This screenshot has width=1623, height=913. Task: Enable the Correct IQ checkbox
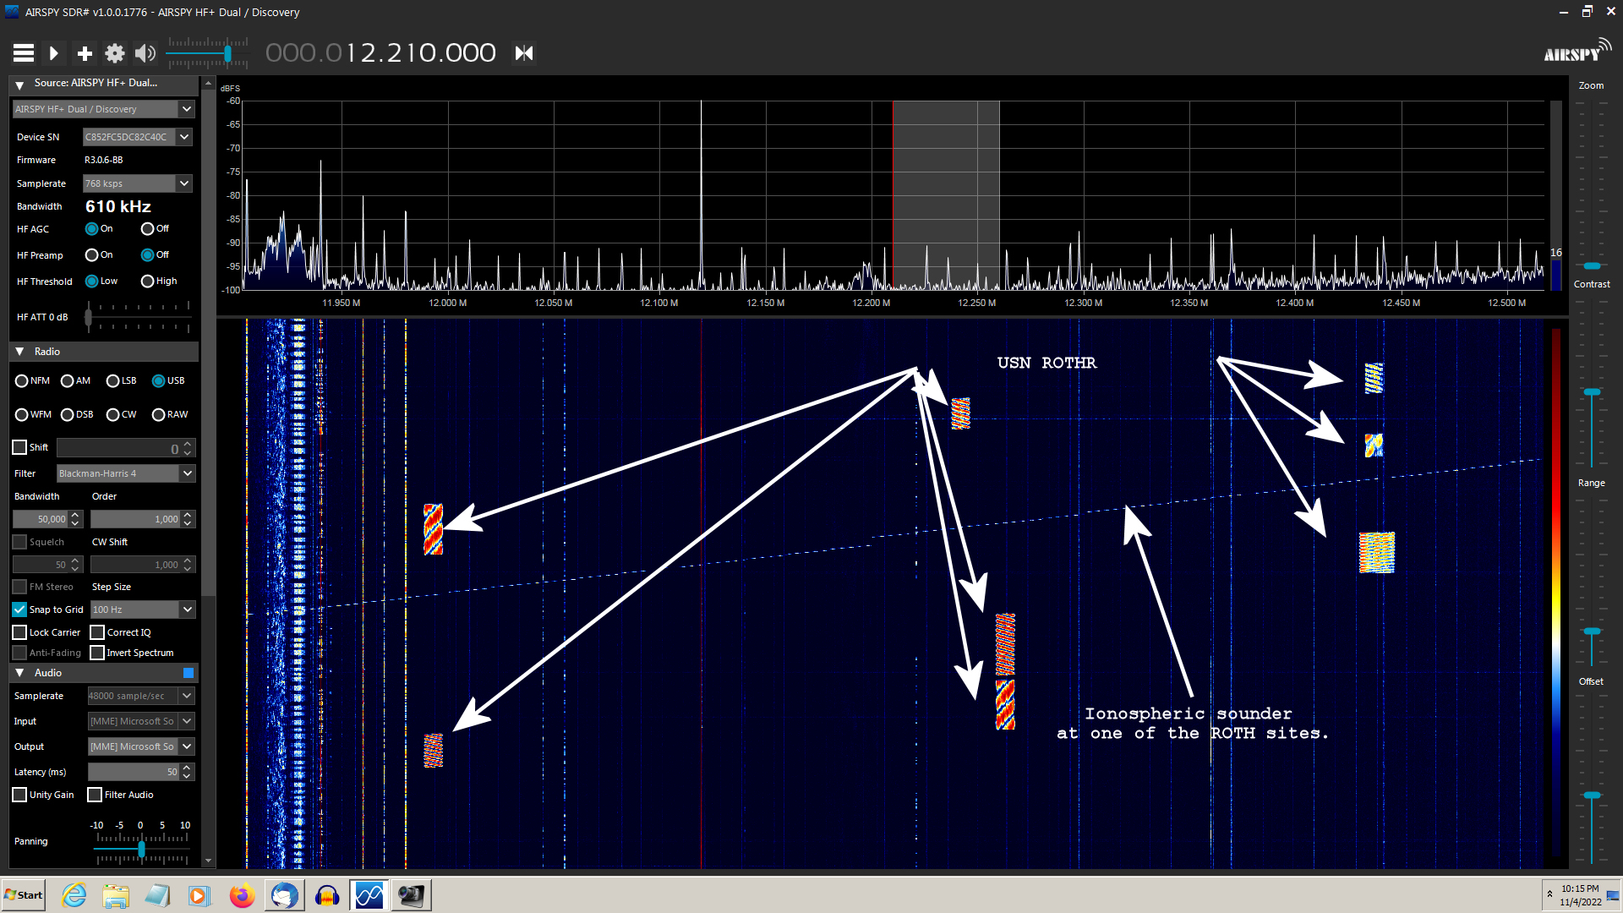(96, 631)
